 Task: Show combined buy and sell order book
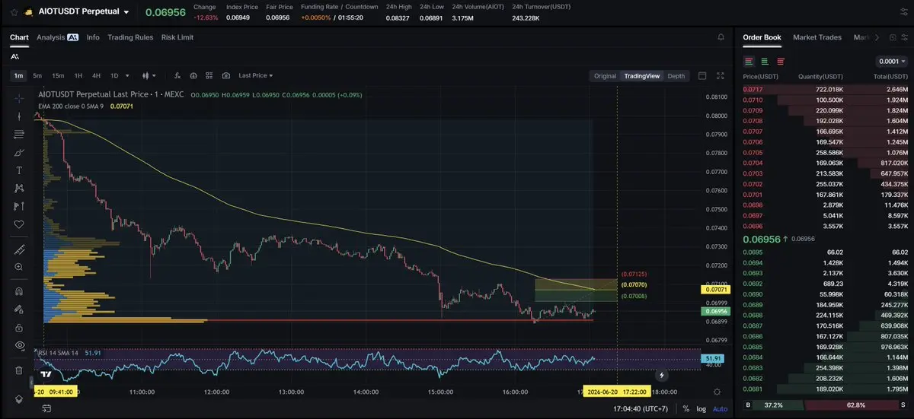[x=749, y=62]
